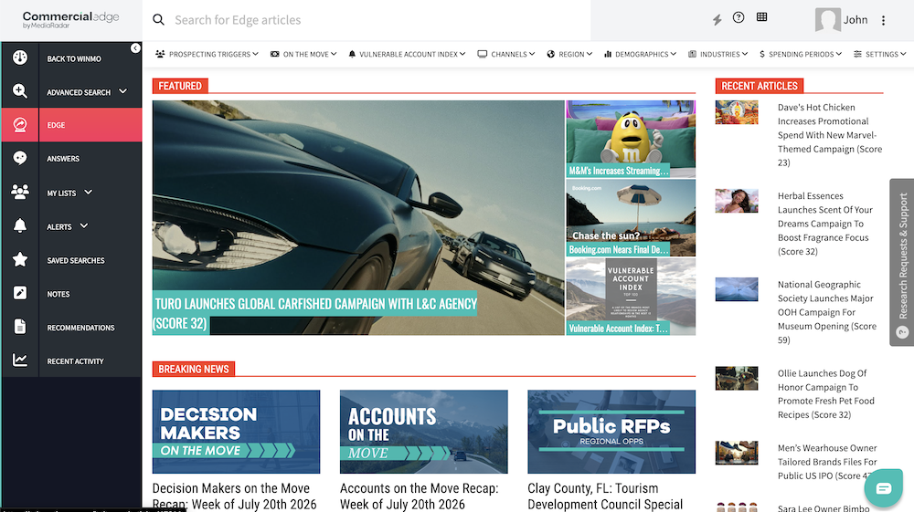Click the Back to Winmo dashboard icon
This screenshot has height=512, width=914.
coord(20,57)
